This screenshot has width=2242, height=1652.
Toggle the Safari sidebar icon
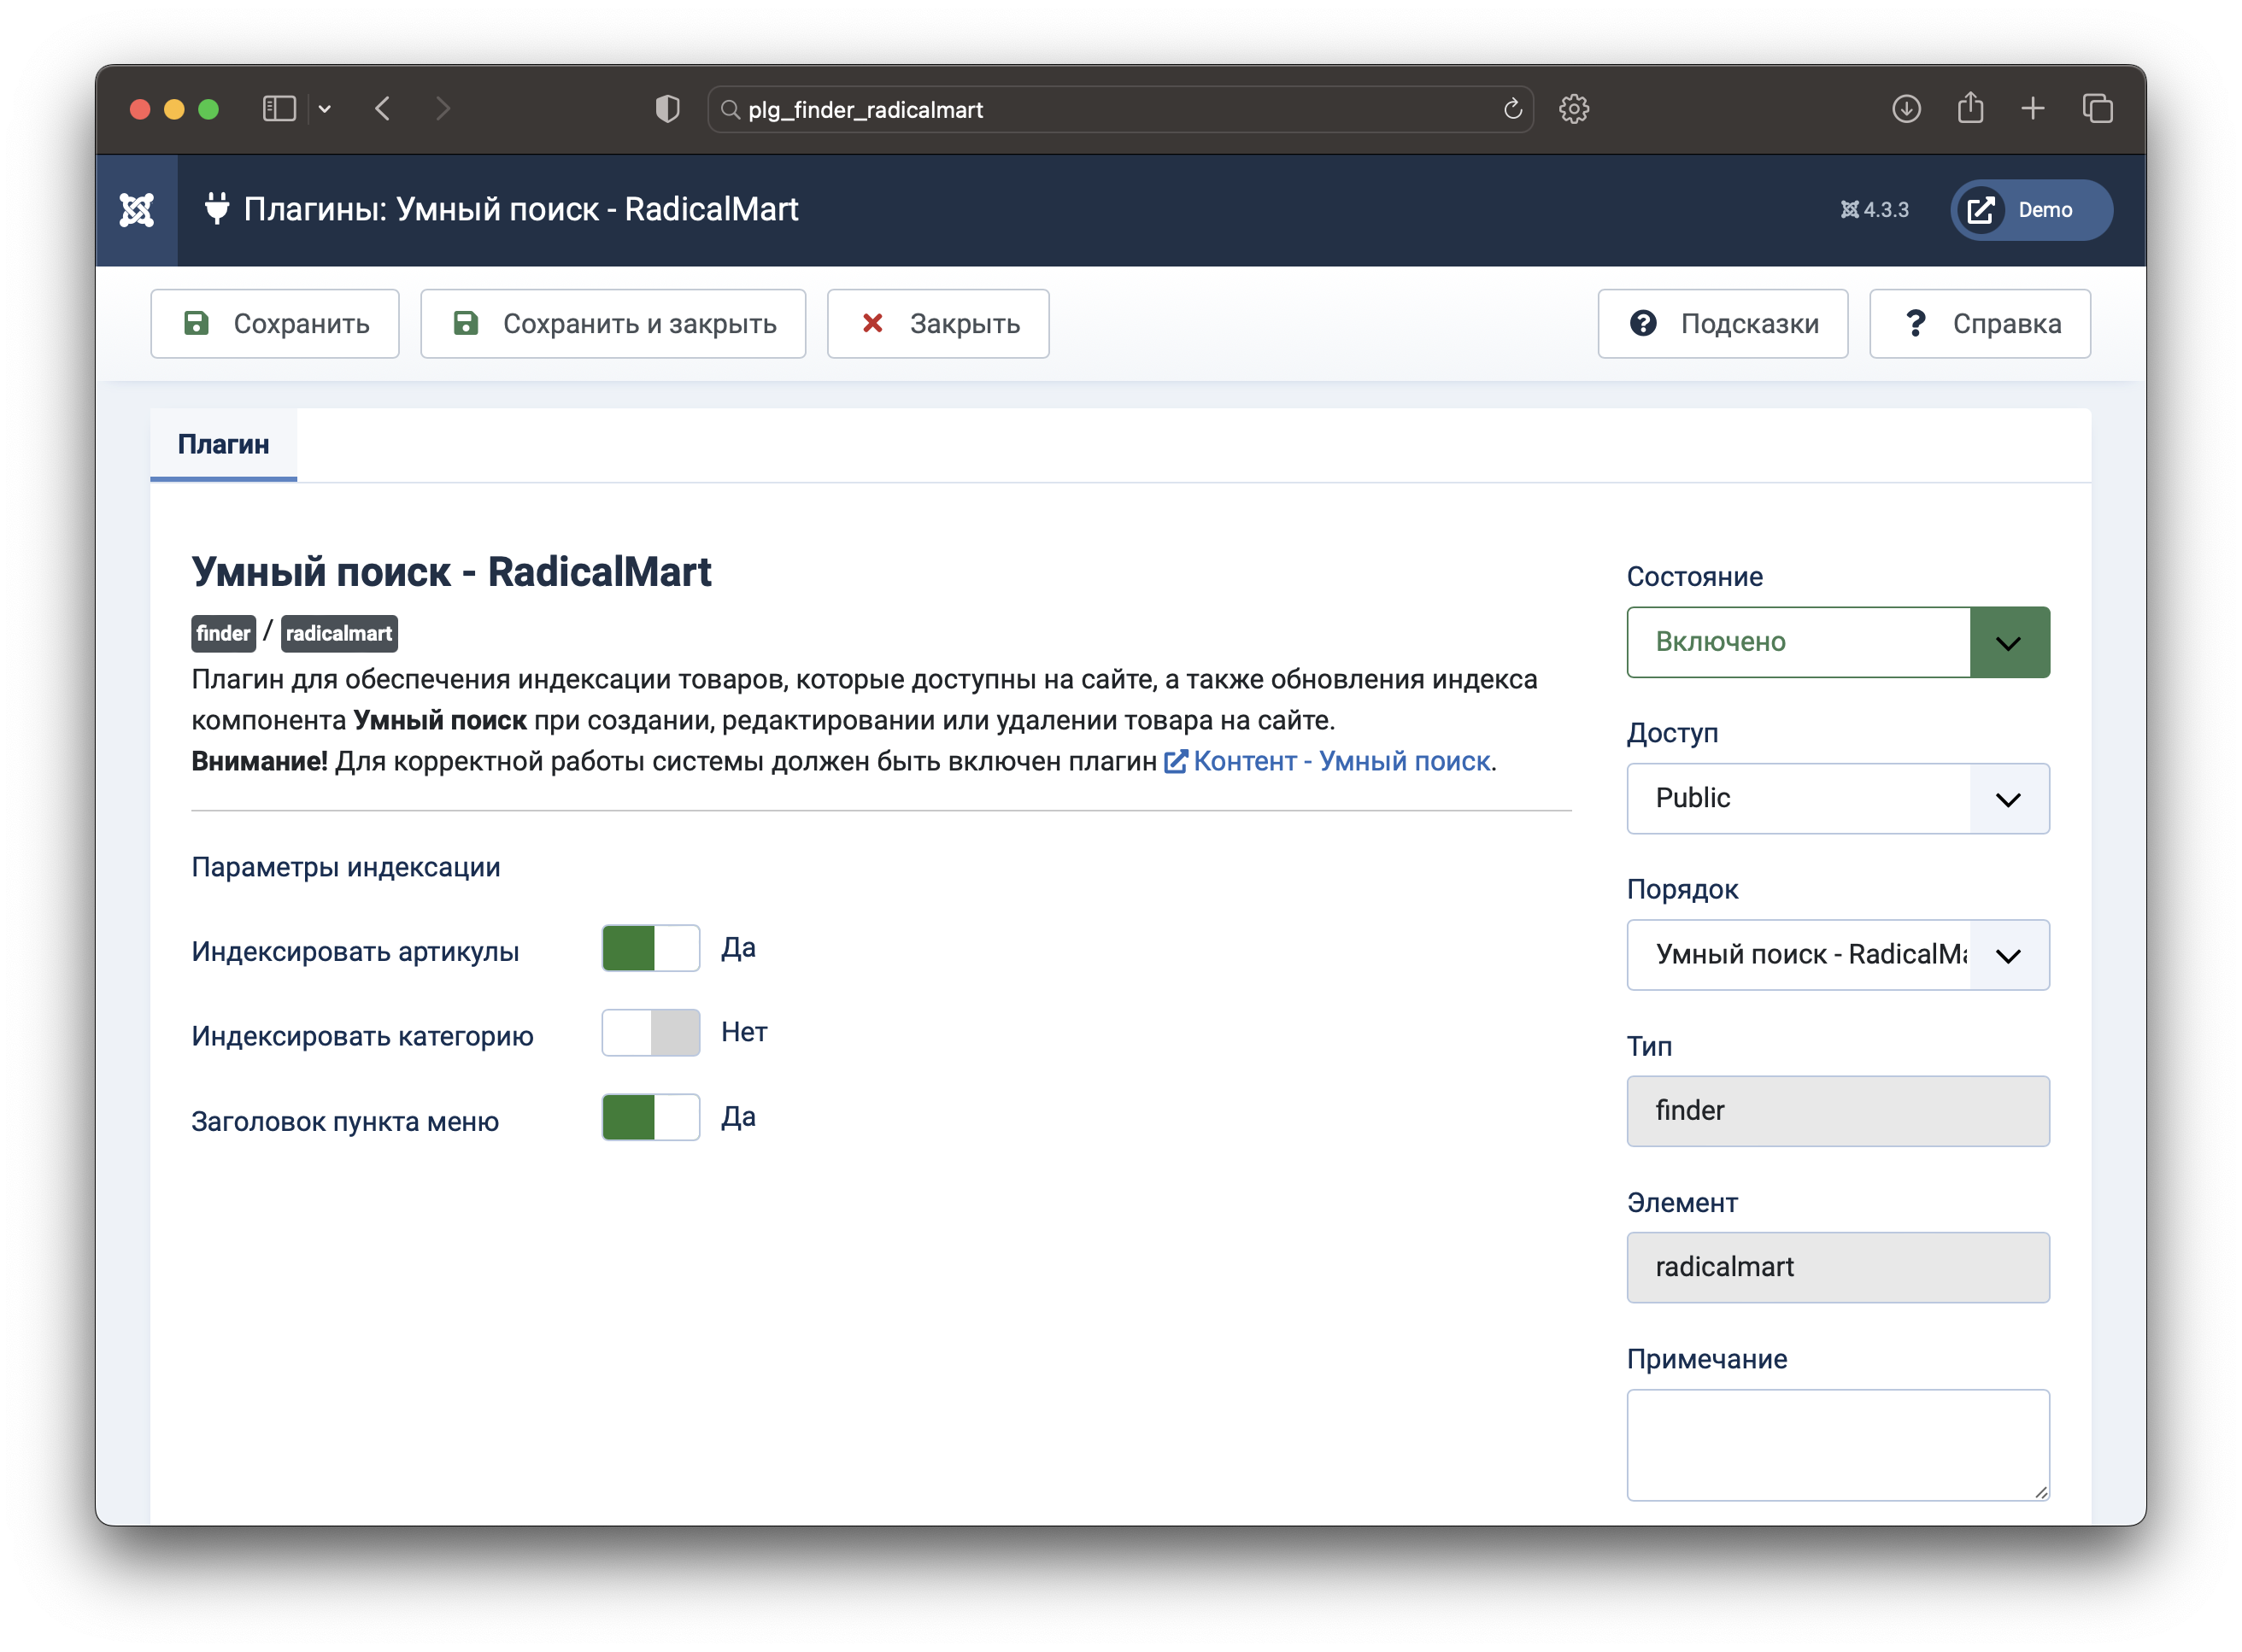click(x=279, y=109)
